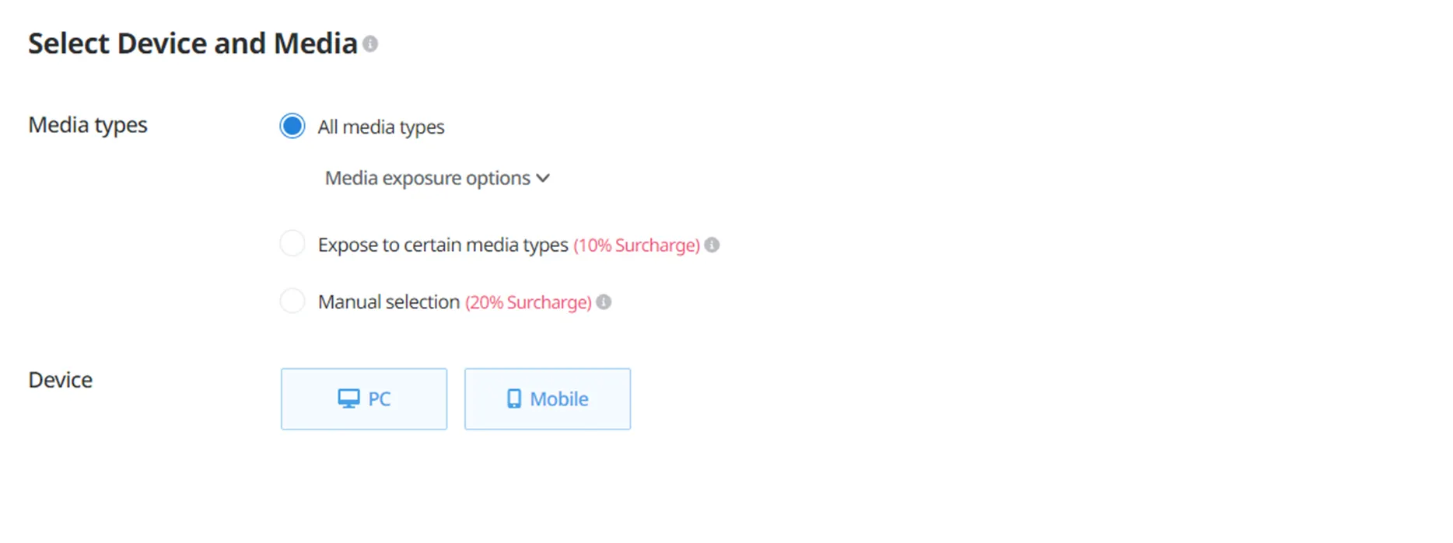The height and width of the screenshot is (543, 1453).
Task: Click the monitor icon in the PC button
Action: tap(348, 399)
